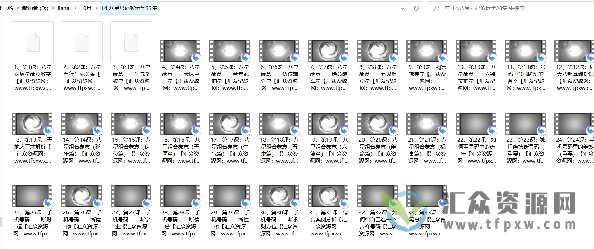This screenshot has height=249, width=594.
Task: Select video thumbnail for 第8课 五鬼廉贞星
Action: (377, 51)
